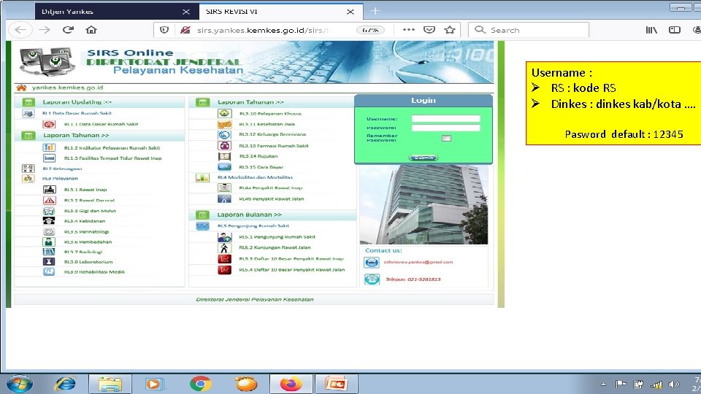Click the RL2 Ketenagaan icon
The image size is (701, 394).
point(28,169)
